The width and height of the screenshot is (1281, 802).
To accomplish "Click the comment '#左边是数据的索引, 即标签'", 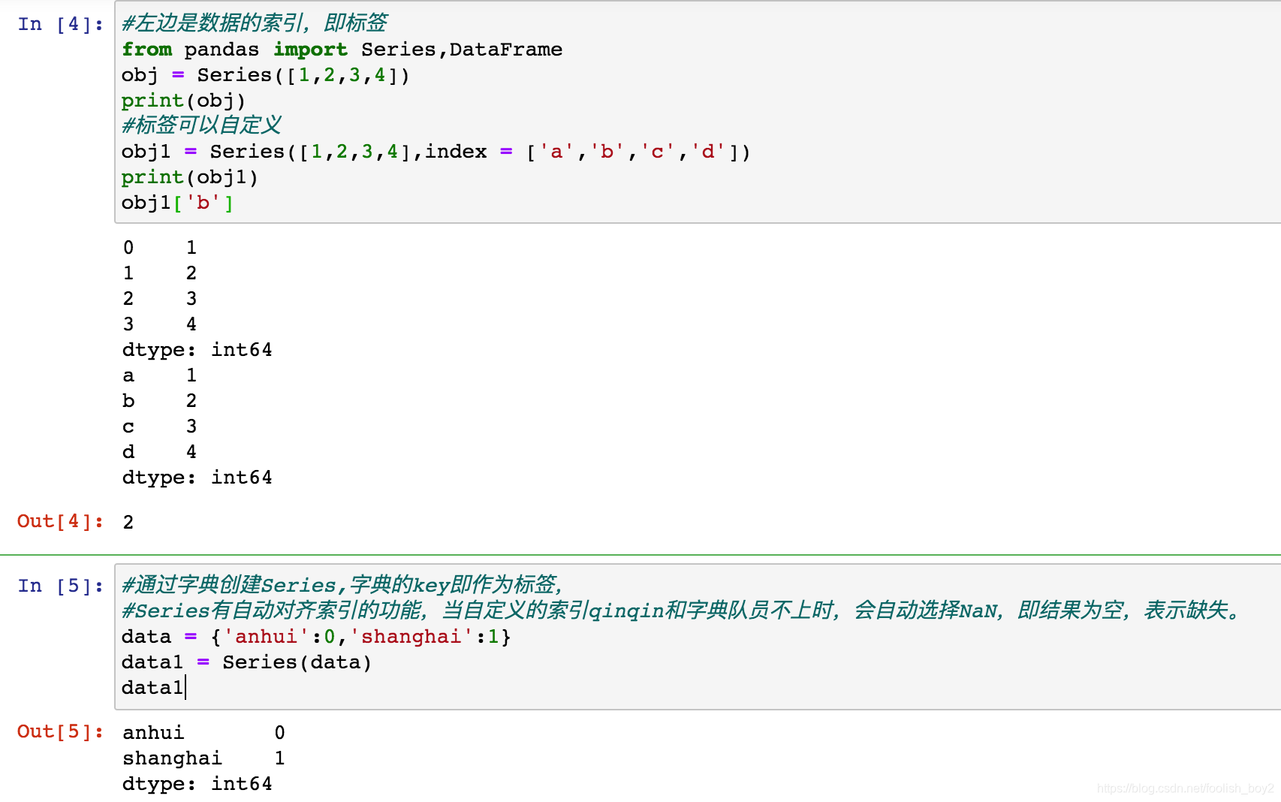I will point(255,23).
